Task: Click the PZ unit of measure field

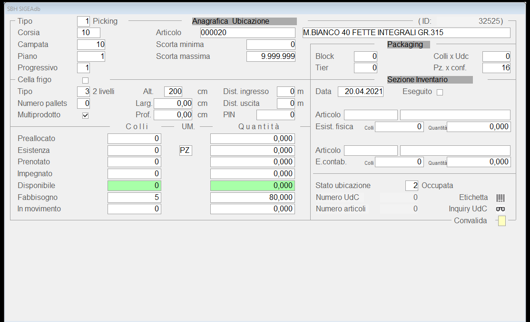Action: (x=186, y=151)
